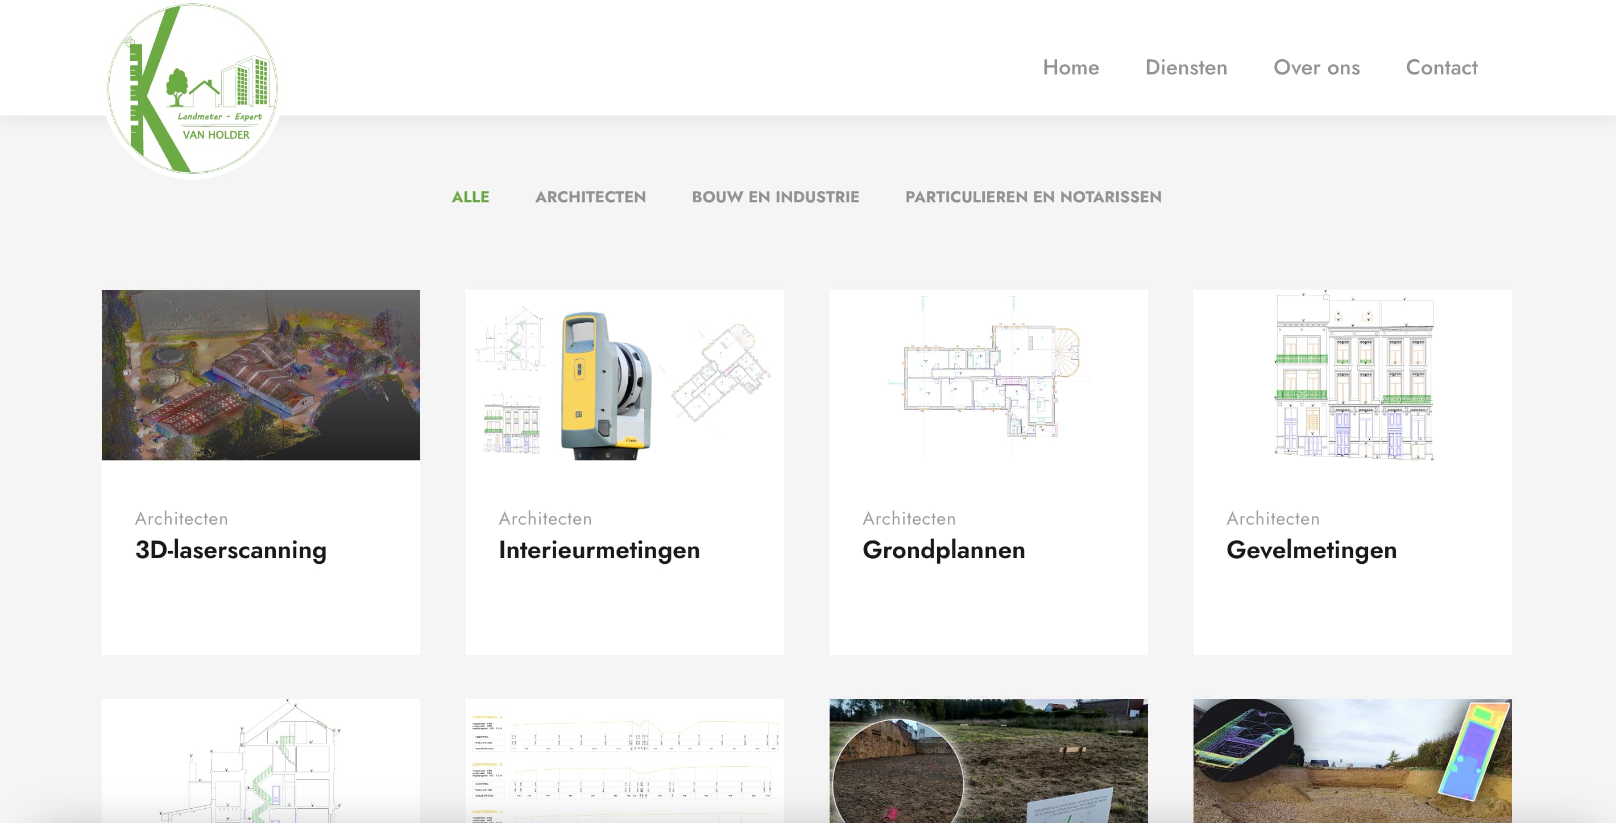Click the house cross-section thumbnail
The width and height of the screenshot is (1616, 823).
pos(261,772)
